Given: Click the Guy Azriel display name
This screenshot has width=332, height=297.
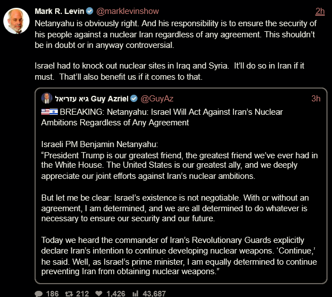Looking at the screenshot, I should pos(91,99).
